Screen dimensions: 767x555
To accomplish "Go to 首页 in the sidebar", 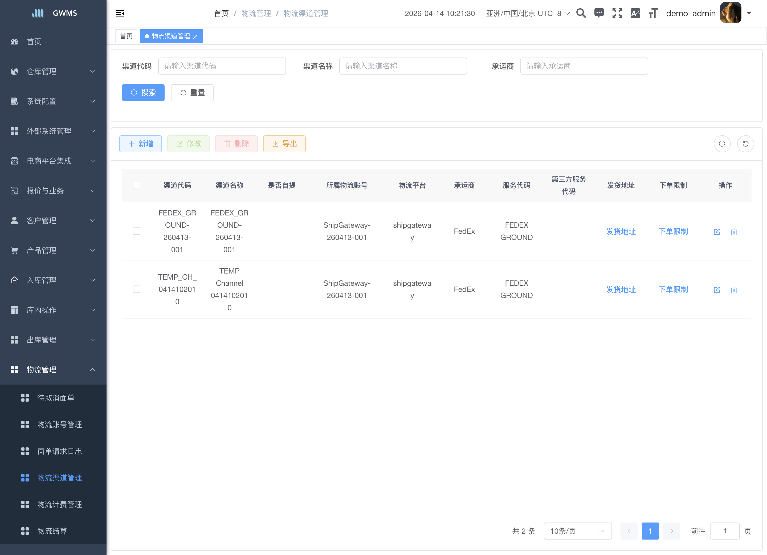I will click(x=54, y=42).
